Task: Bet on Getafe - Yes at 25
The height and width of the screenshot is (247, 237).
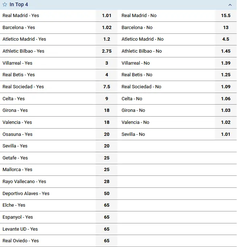Action: tap(107, 158)
